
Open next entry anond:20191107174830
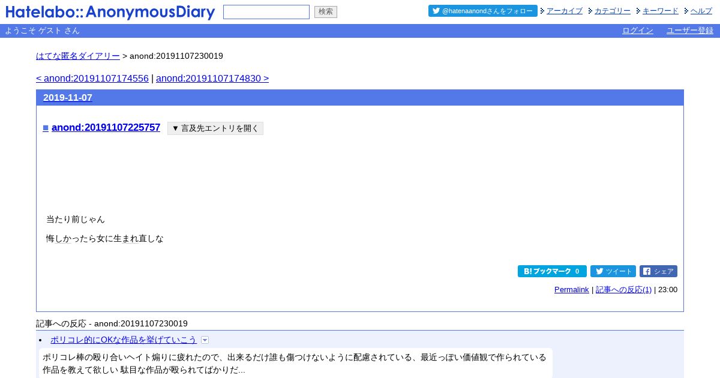point(212,79)
